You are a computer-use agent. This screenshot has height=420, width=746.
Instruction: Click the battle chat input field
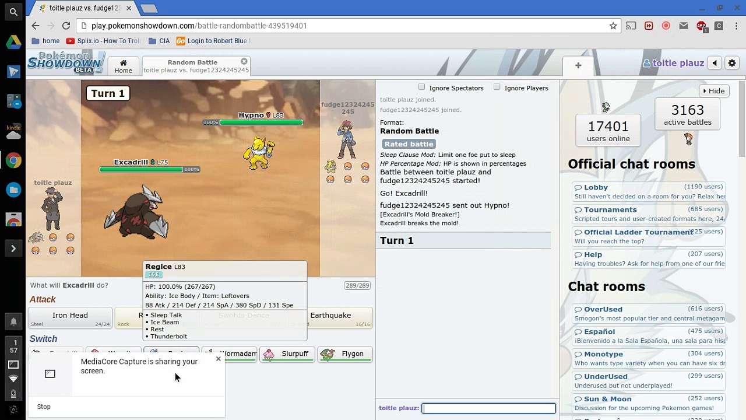(488, 408)
